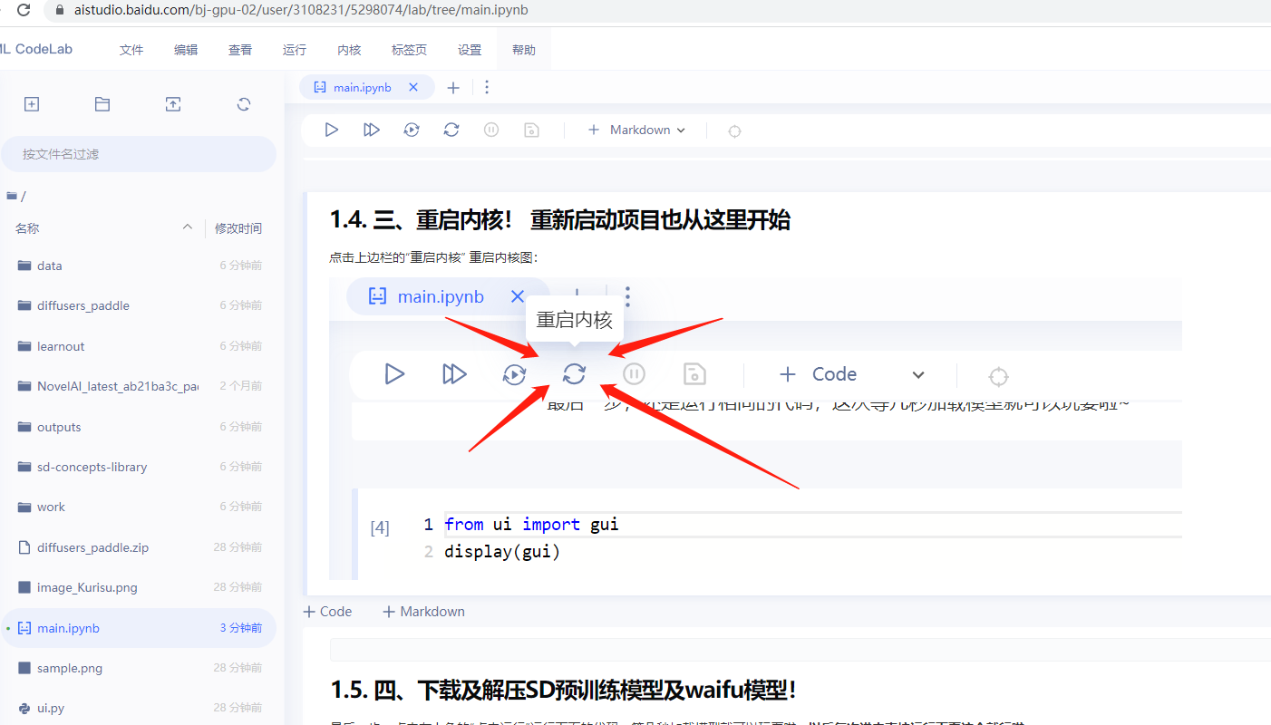The width and height of the screenshot is (1271, 725).
Task: Select the address bar URL
Action: [x=300, y=10]
